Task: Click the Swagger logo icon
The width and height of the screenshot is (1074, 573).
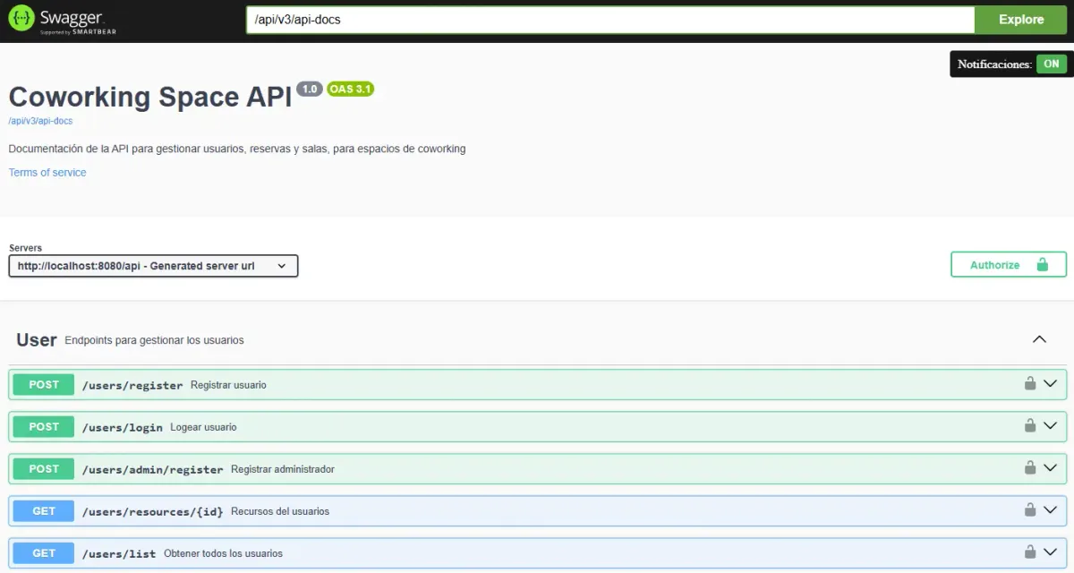Action: click(x=21, y=18)
